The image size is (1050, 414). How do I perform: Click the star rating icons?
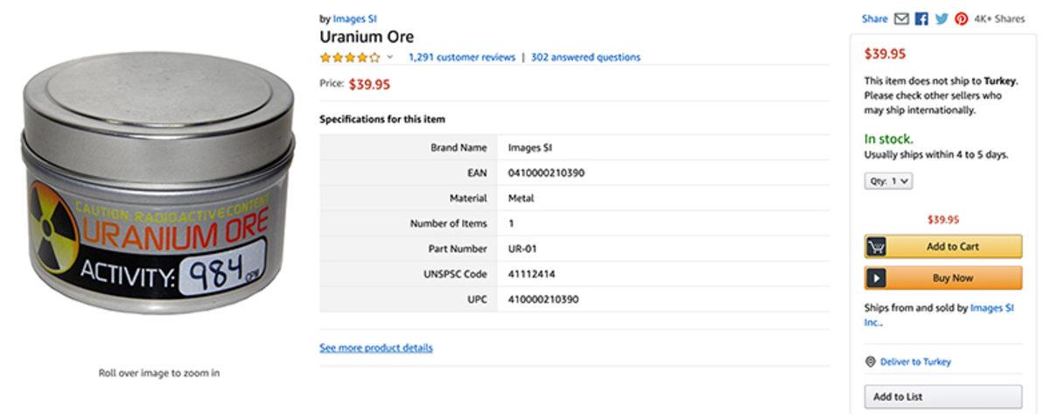(x=349, y=58)
